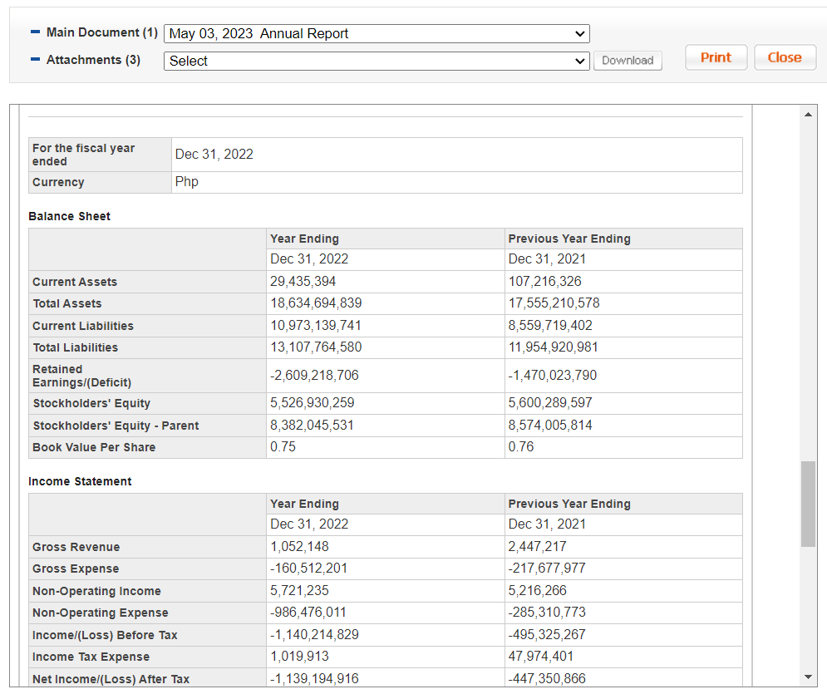This screenshot has height=694, width=827.
Task: Select previous Gross Expense -217,677,977
Action: click(547, 568)
